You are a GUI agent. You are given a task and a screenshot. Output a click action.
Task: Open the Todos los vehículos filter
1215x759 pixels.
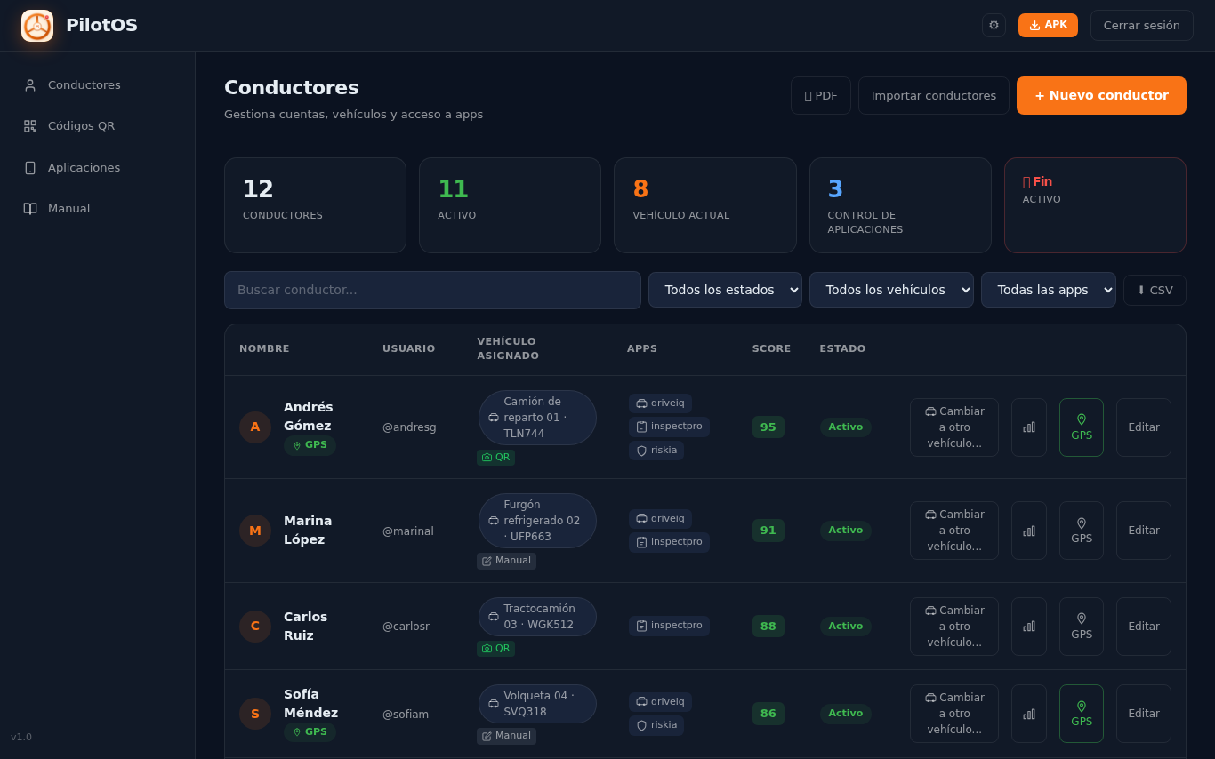891,290
